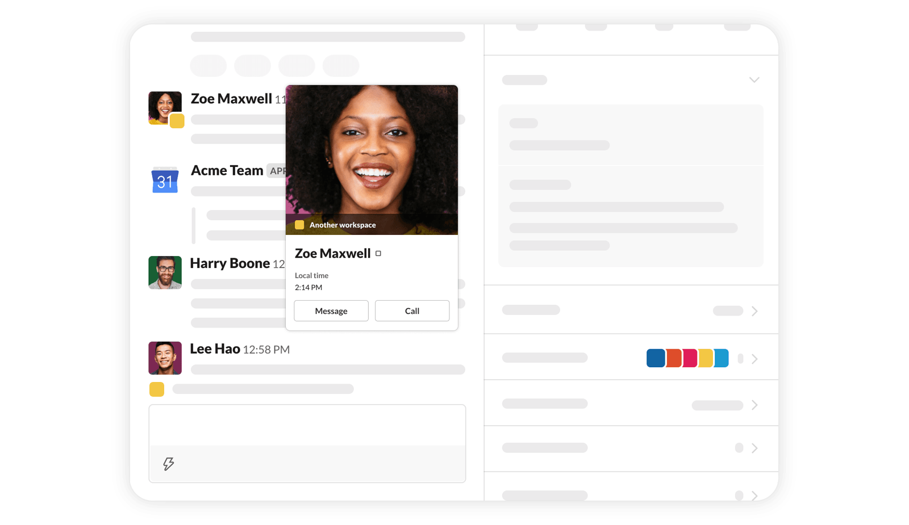
Task: Click the yellow workspace icon beside "Another workspace"
Action: (x=299, y=225)
